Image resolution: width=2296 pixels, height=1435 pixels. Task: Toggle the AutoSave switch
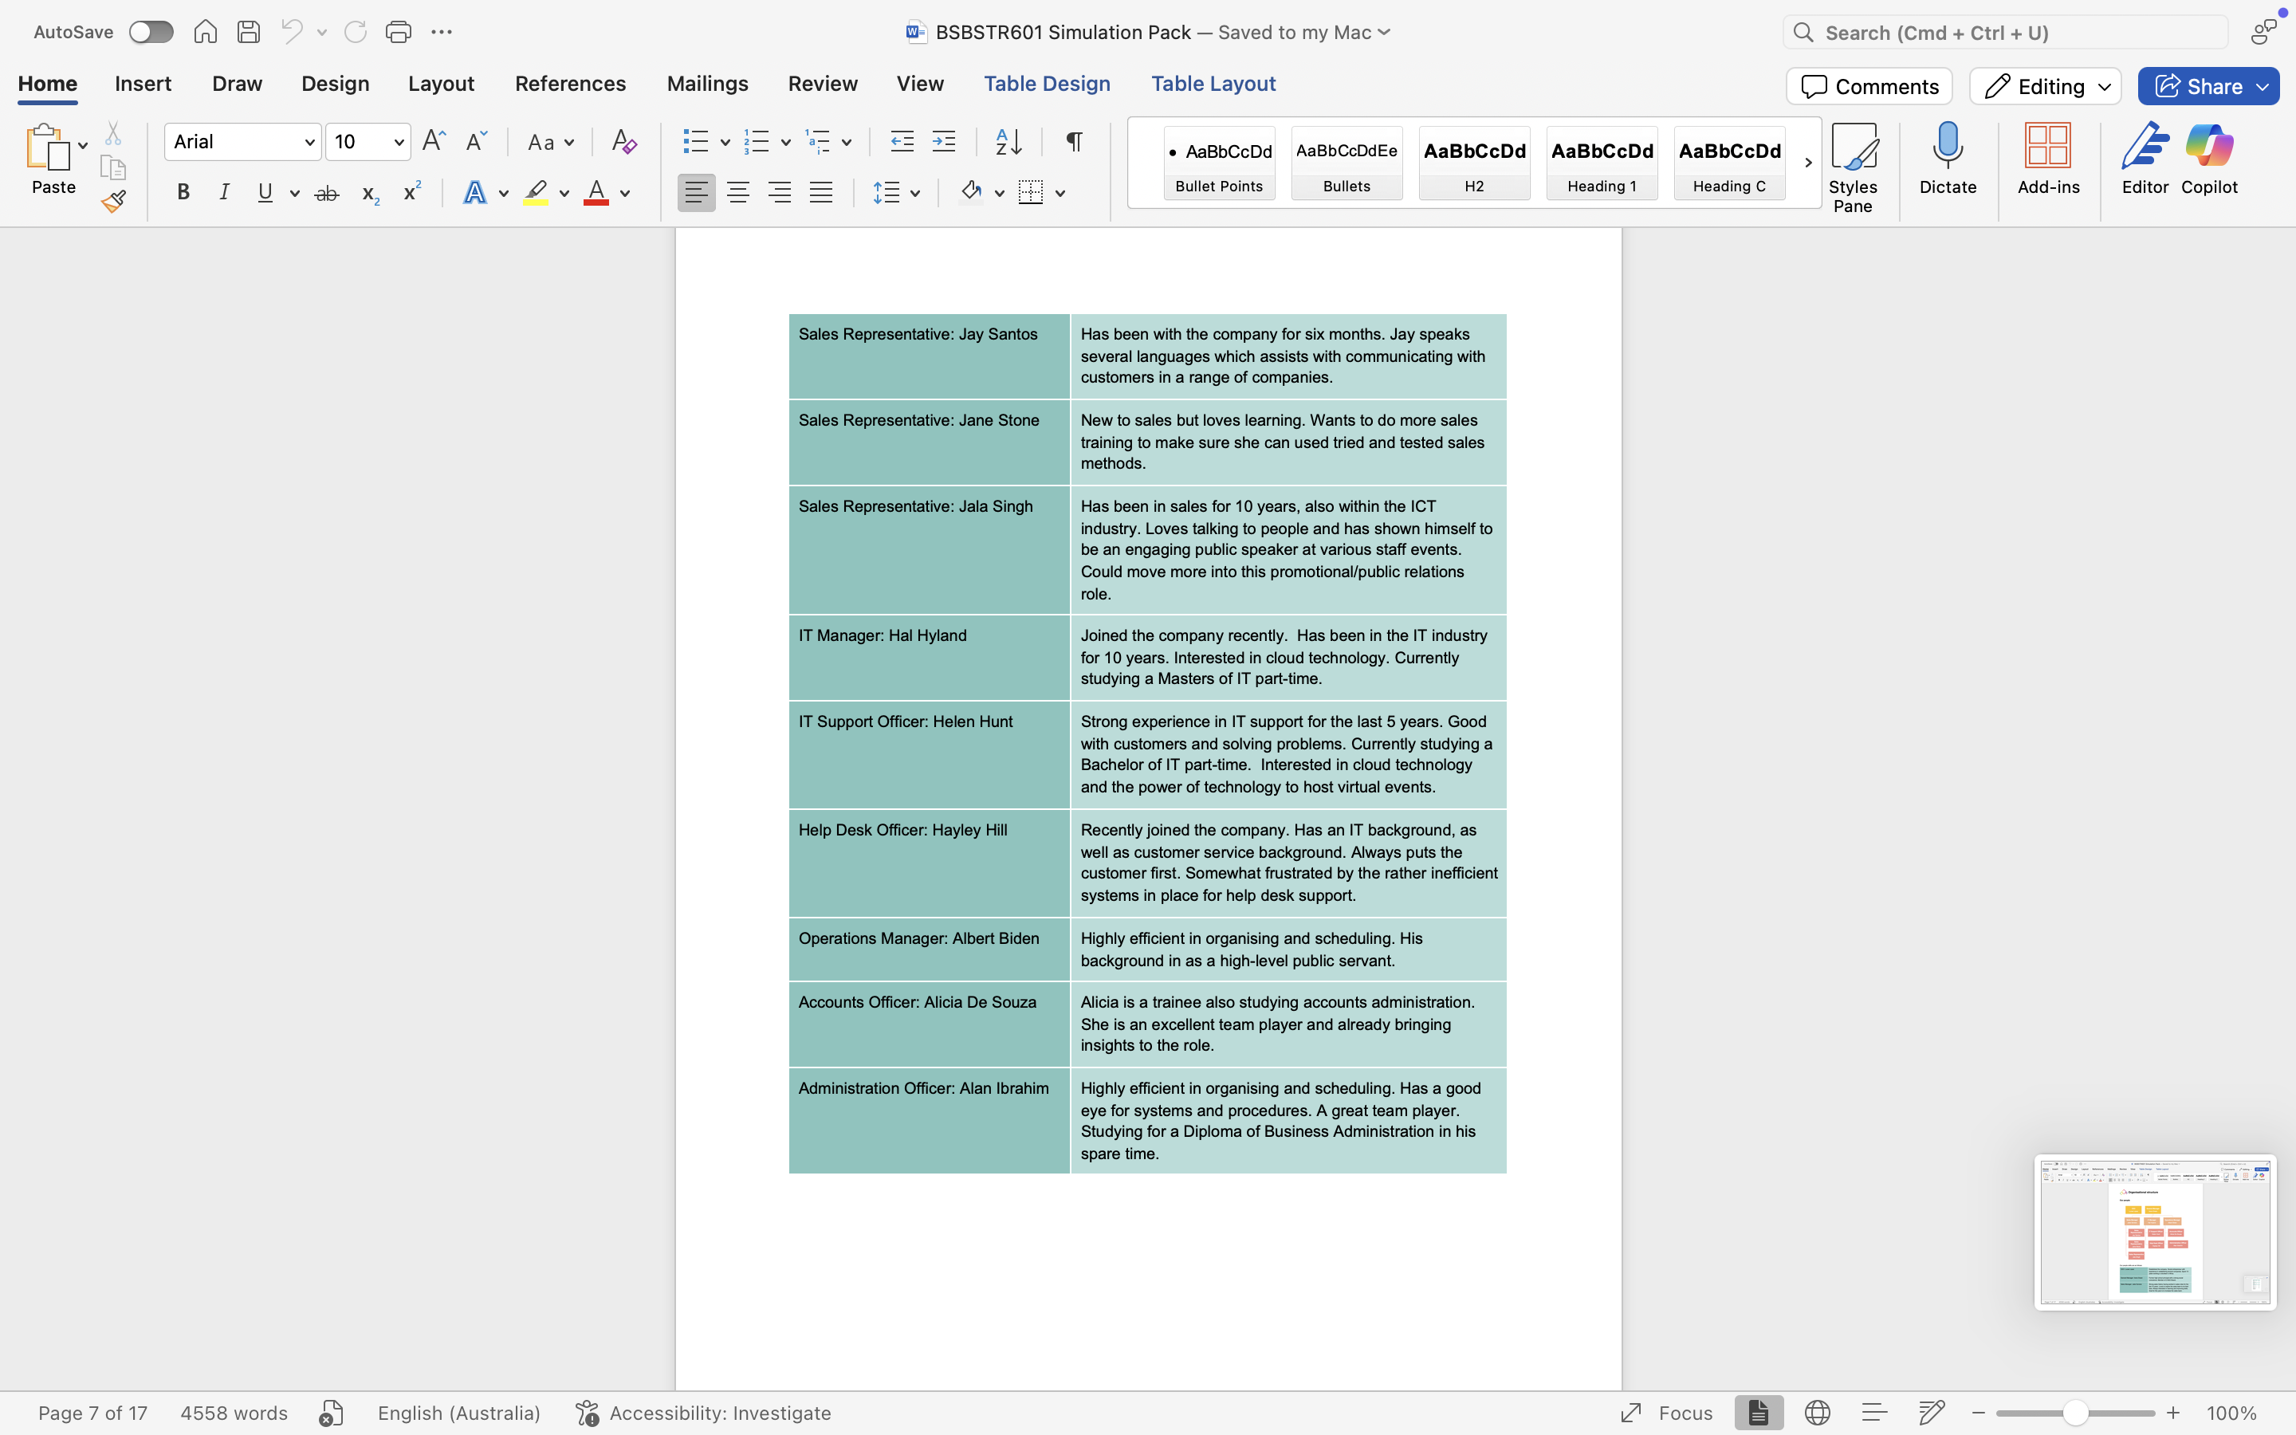151,32
